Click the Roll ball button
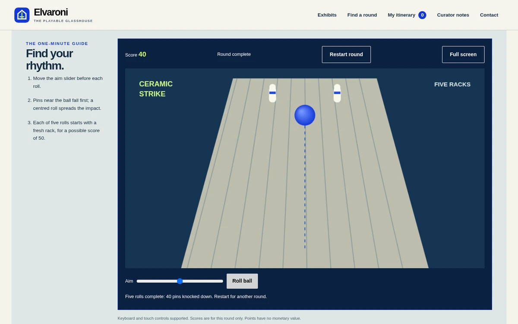The width and height of the screenshot is (518, 324). click(x=242, y=281)
